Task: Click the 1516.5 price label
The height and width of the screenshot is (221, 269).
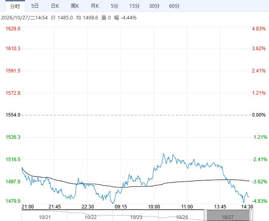Action: 13,159
